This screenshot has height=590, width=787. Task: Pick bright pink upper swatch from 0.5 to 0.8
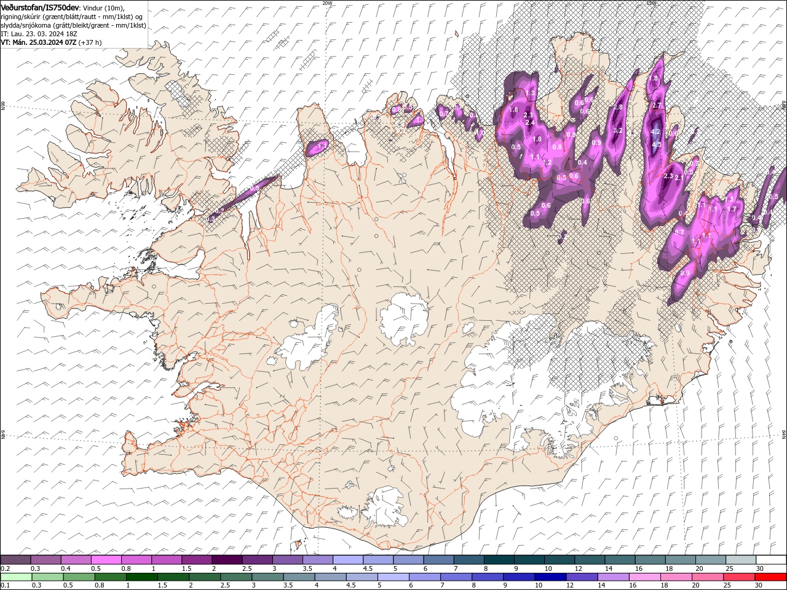(x=106, y=560)
